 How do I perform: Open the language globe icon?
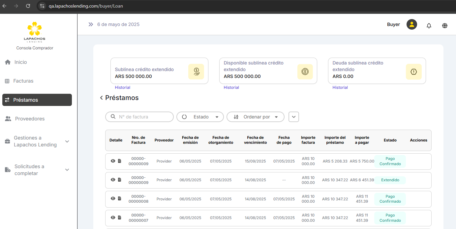coord(445,25)
